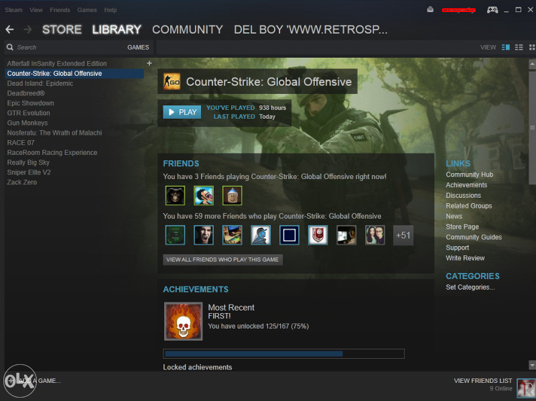Click the plus icon beside Afterfall InSanity
Image resolution: width=536 pixels, height=401 pixels.
click(149, 63)
